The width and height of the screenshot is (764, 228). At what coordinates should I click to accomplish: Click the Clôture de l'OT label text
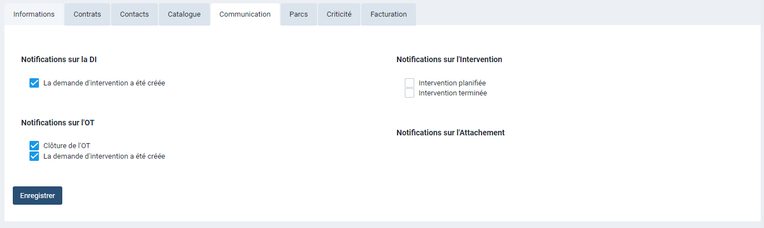point(67,146)
